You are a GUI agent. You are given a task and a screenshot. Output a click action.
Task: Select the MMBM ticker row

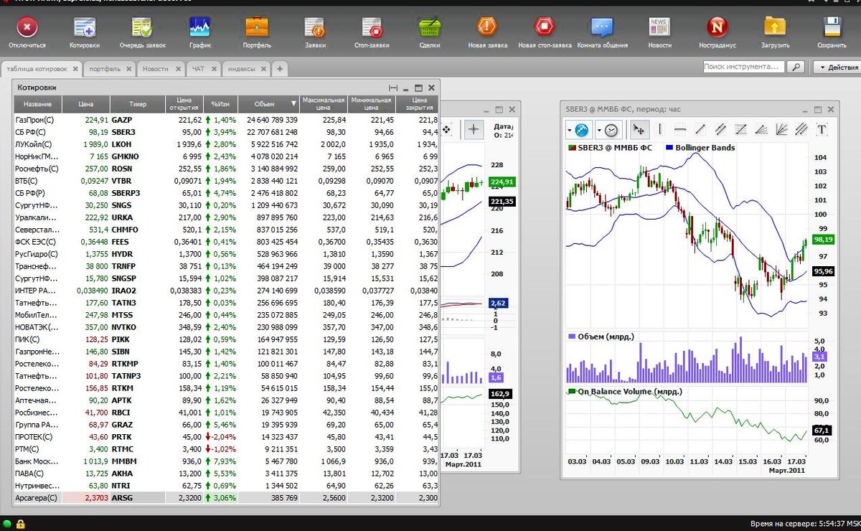[x=226, y=461]
